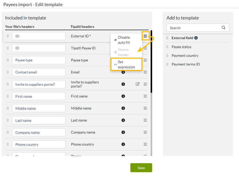Open hamburger menu for Phone country row
The width and height of the screenshot is (239, 176).
click(x=145, y=144)
